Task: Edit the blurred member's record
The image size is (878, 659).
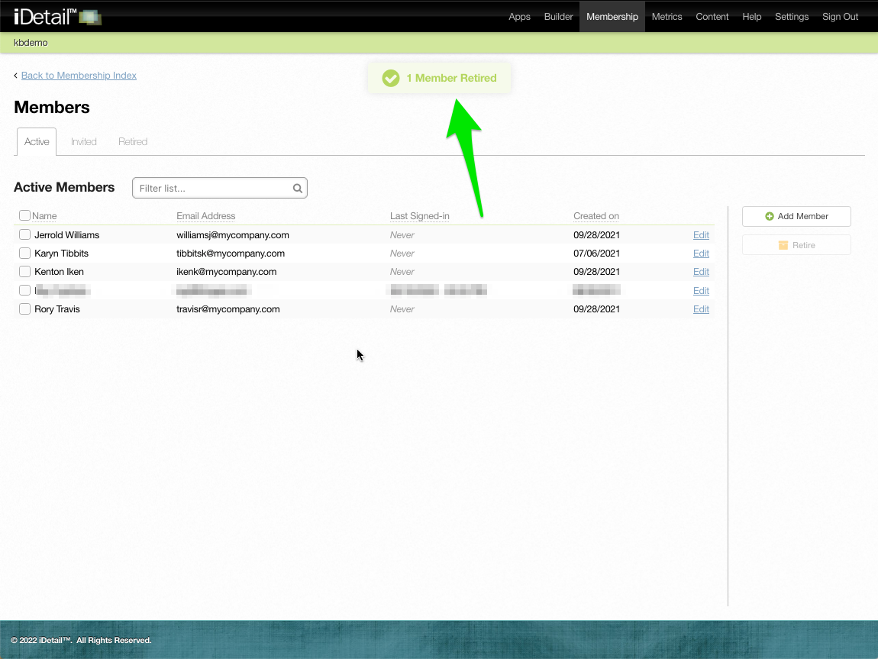Action: pyautogui.click(x=701, y=291)
